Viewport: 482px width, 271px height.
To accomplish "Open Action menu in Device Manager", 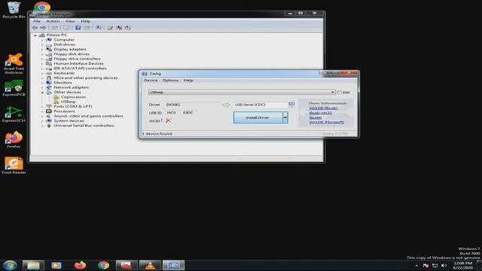I will click(x=53, y=21).
